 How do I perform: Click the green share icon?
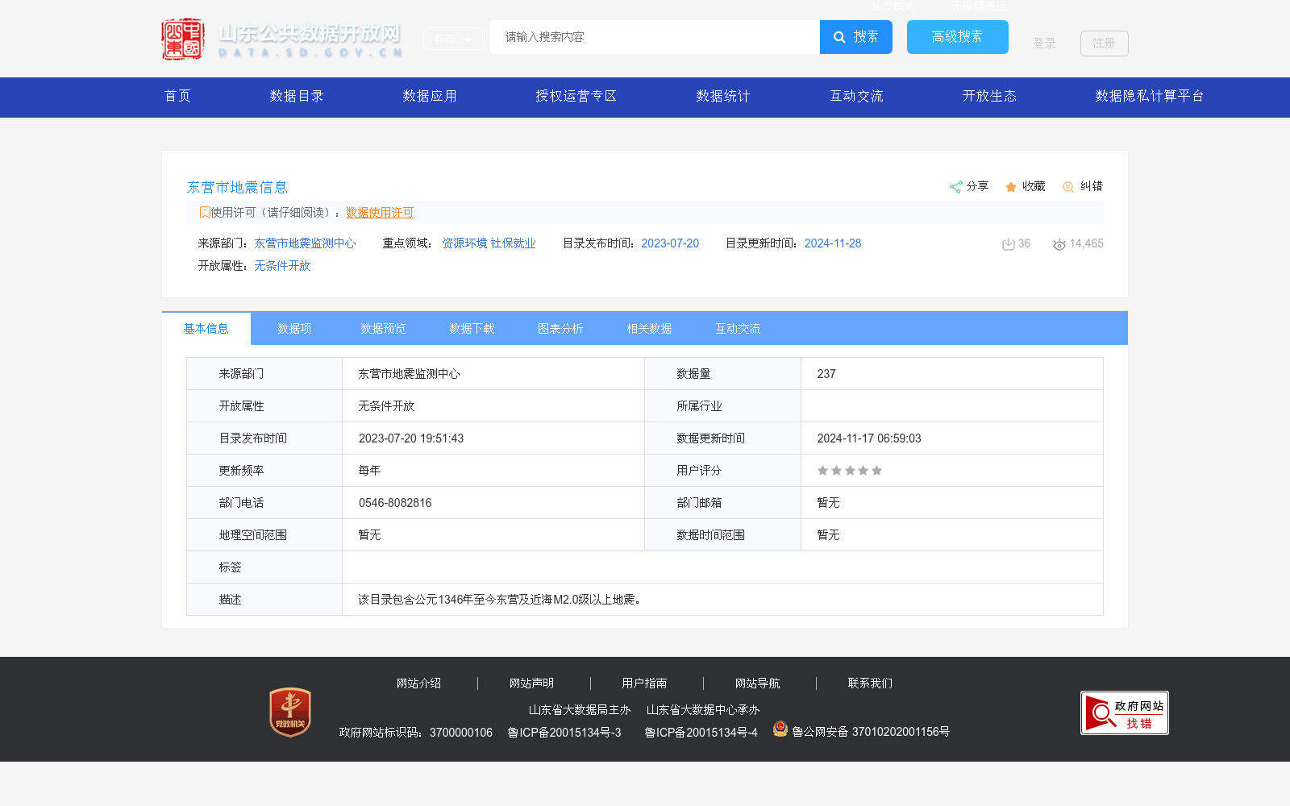[x=955, y=187]
